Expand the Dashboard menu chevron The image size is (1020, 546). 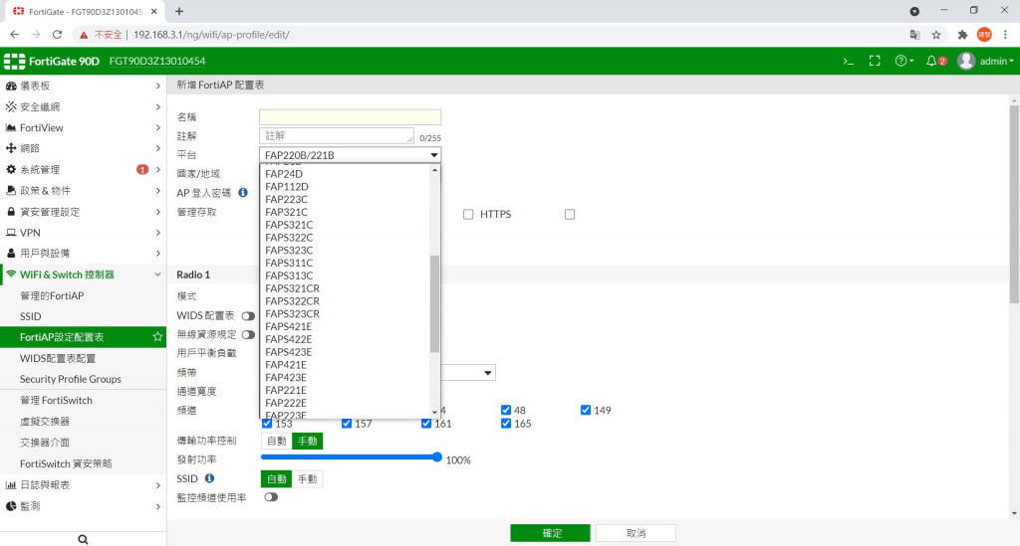[158, 86]
